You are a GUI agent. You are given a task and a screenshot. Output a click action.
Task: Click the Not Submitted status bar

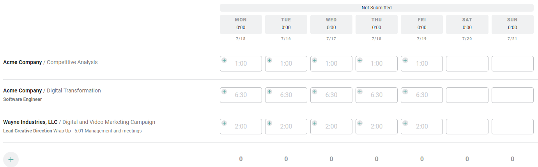point(377,8)
